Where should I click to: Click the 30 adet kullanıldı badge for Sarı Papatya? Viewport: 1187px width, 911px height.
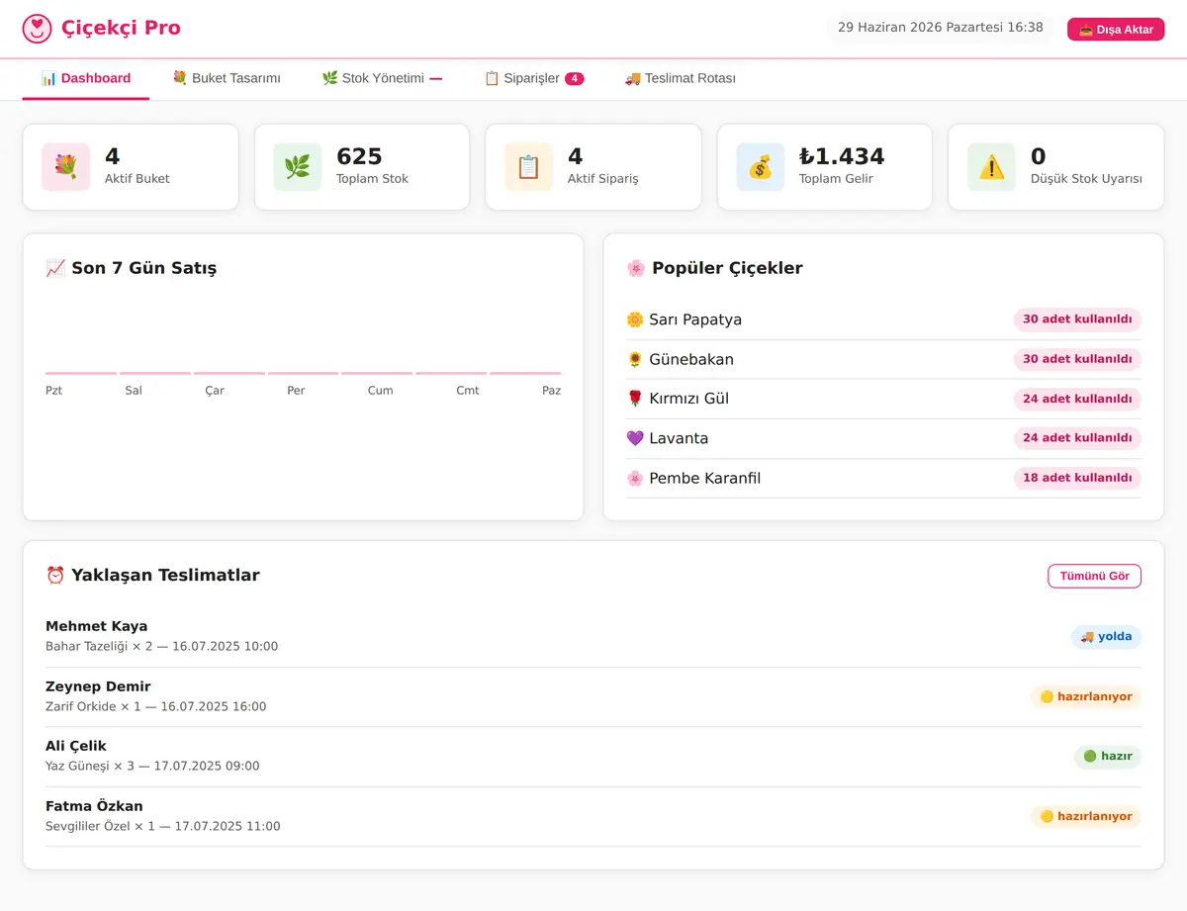click(1077, 319)
